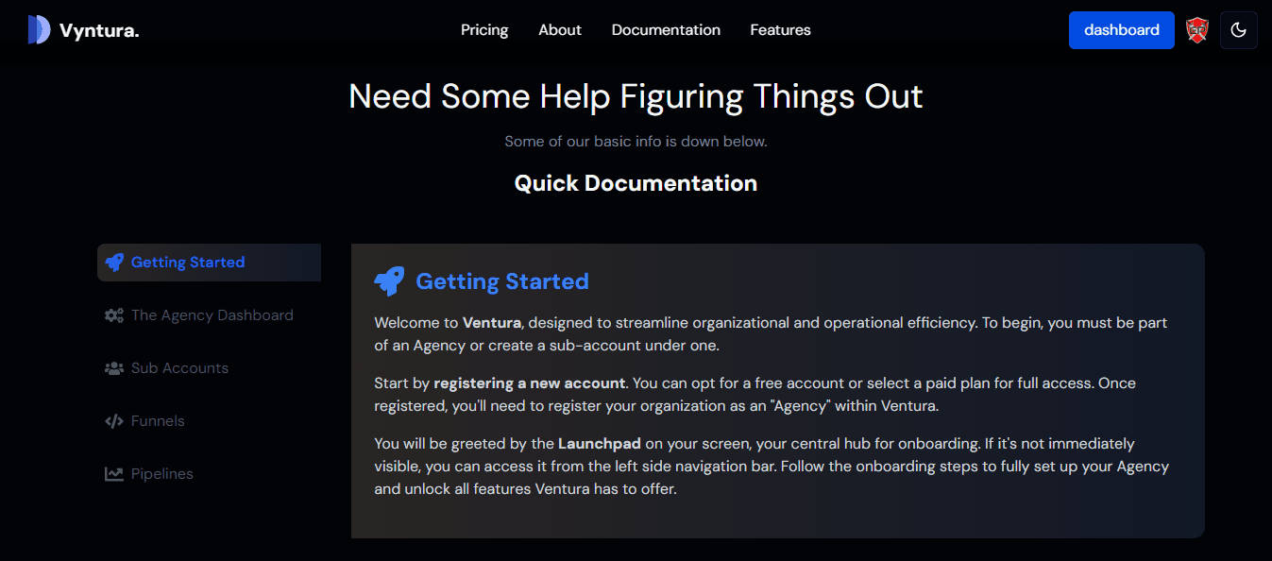Click the Vyntura brand name text
This screenshot has width=1272, height=561.
[99, 31]
